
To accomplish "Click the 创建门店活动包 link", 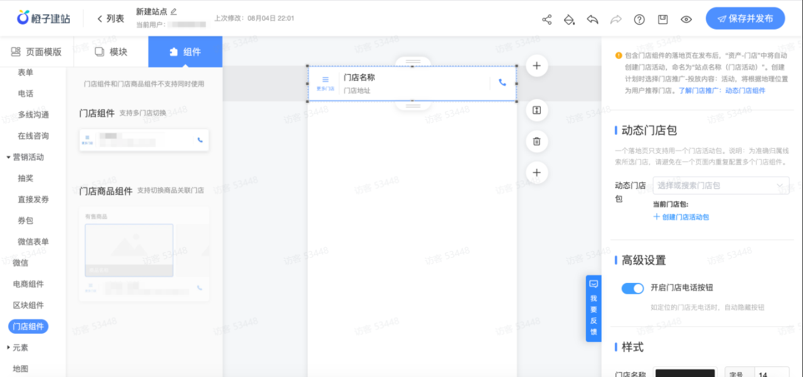I will click(681, 217).
